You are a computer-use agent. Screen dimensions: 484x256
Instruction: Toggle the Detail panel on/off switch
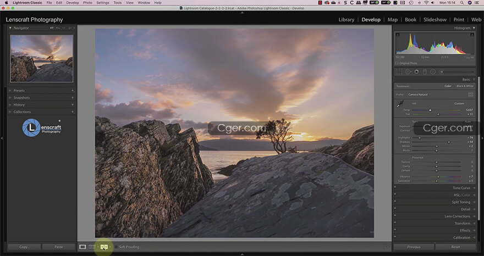point(395,209)
